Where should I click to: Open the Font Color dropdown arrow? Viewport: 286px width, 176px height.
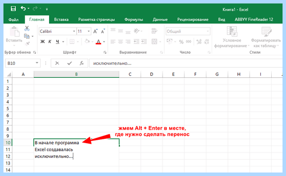(104, 42)
